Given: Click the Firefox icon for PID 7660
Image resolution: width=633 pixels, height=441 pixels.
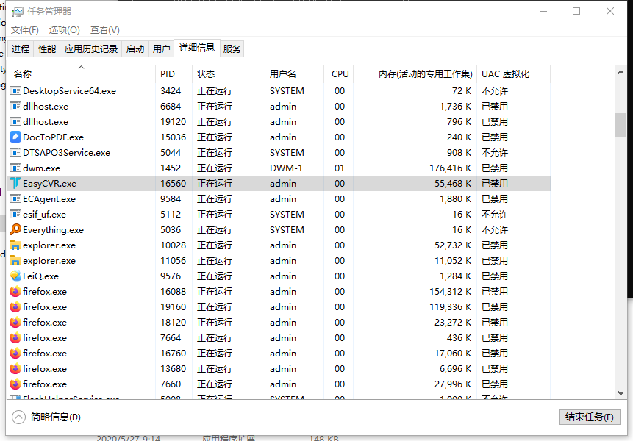Looking at the screenshot, I should pos(15,384).
